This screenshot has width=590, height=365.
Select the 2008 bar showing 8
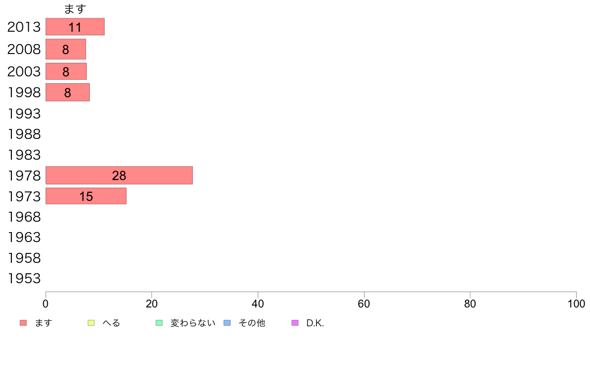click(x=66, y=49)
